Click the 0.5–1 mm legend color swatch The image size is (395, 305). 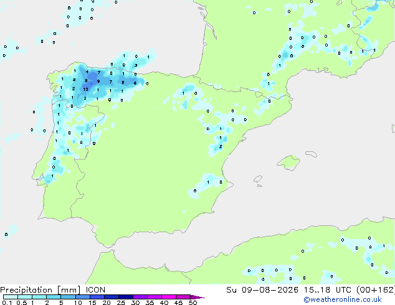coord(25,297)
